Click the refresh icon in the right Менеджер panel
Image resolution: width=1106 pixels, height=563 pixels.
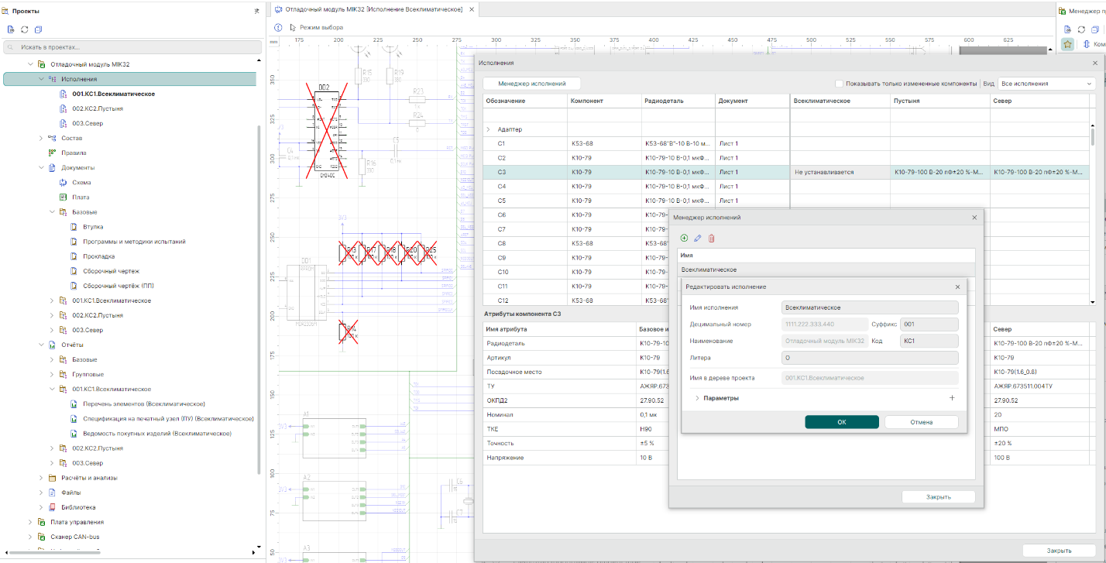(x=1081, y=29)
